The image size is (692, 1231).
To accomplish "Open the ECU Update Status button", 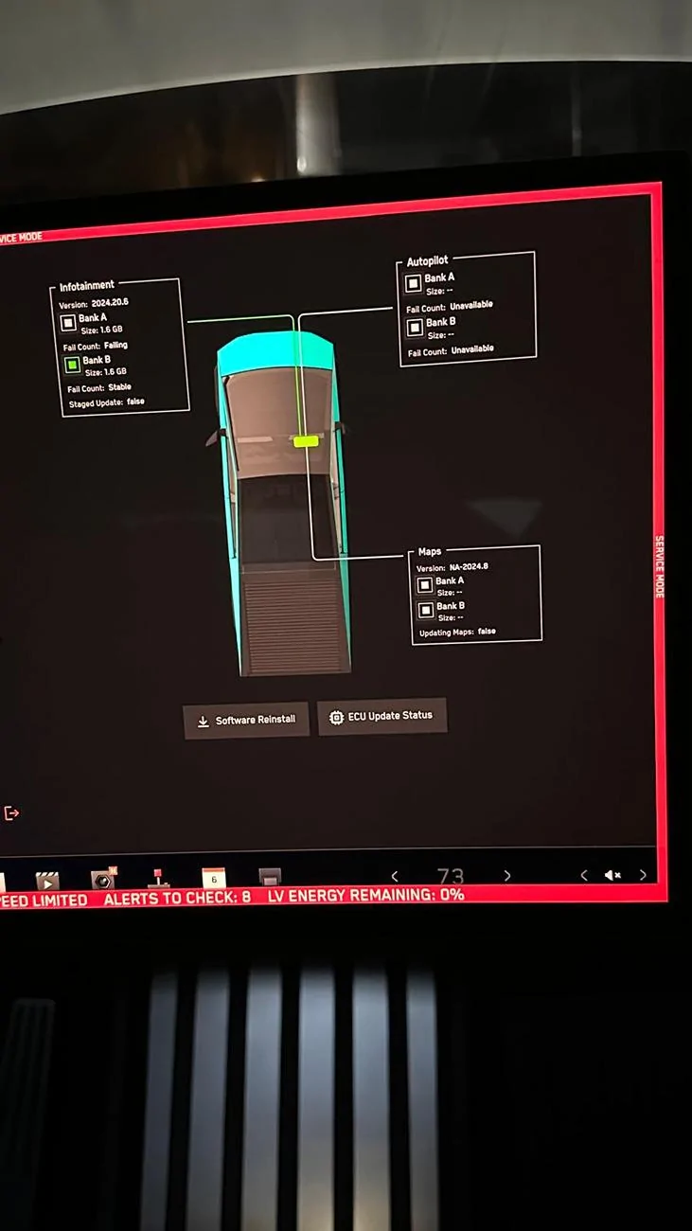I will pos(382,717).
